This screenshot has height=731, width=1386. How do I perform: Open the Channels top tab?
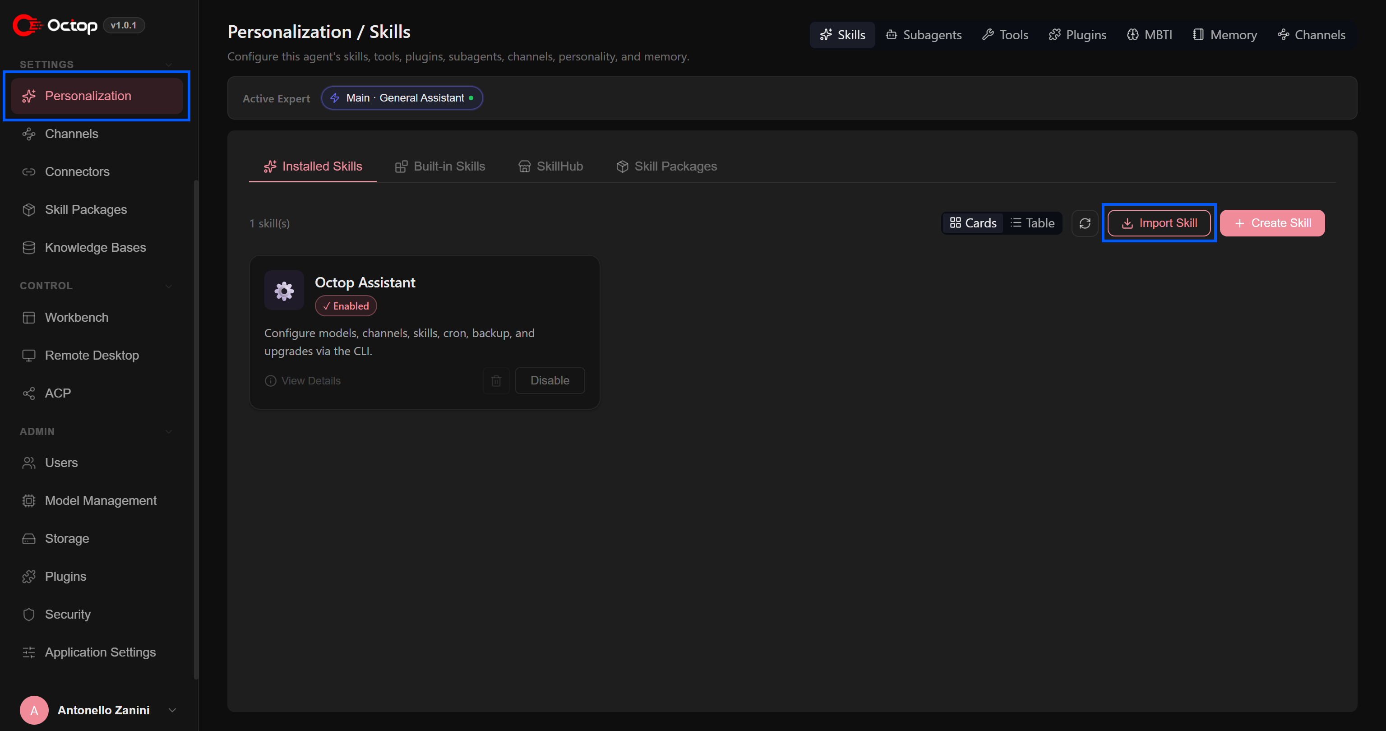point(1311,35)
